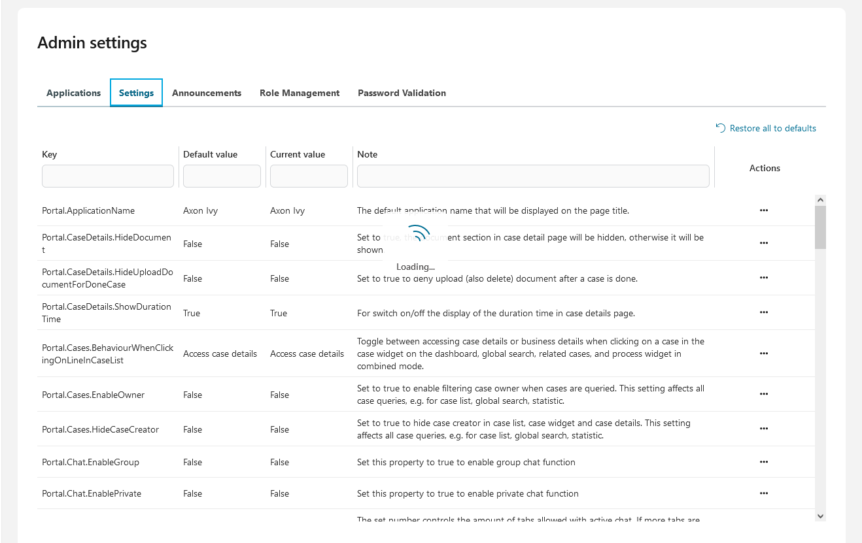Open actions menu for Portal.CaseDetails.HideDocument row
The width and height of the screenshot is (862, 543).
(763, 243)
